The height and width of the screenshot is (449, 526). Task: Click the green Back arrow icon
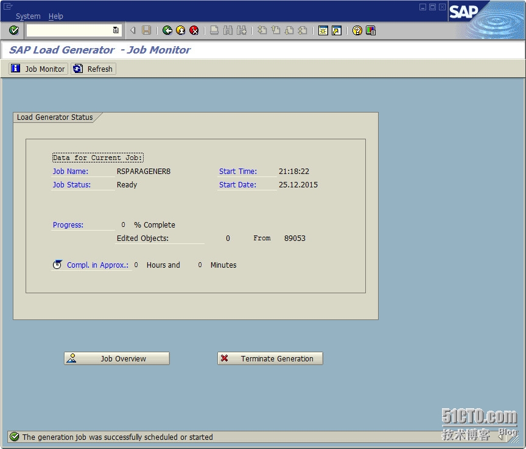click(167, 30)
